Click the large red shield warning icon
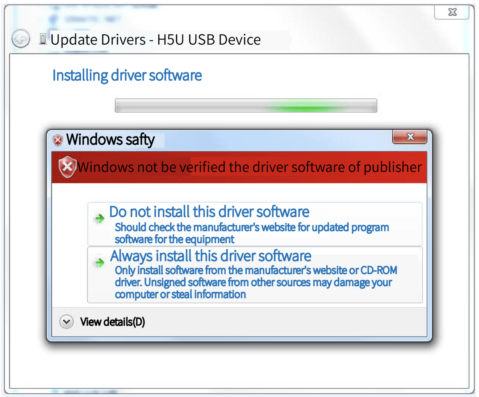This screenshot has height=397, width=479. (68, 167)
